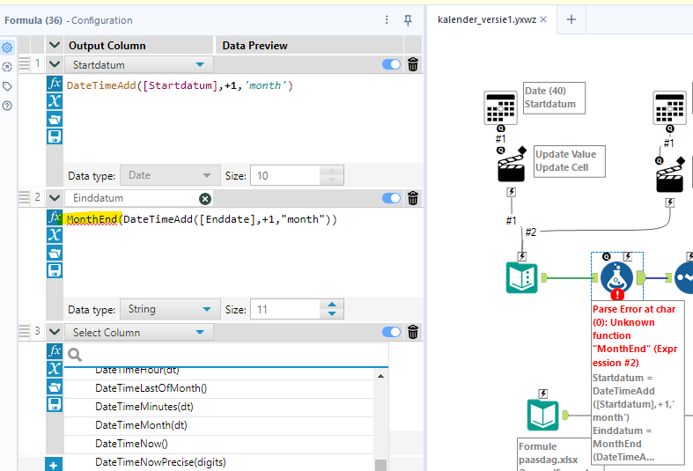Click the Output Column header

(x=107, y=46)
